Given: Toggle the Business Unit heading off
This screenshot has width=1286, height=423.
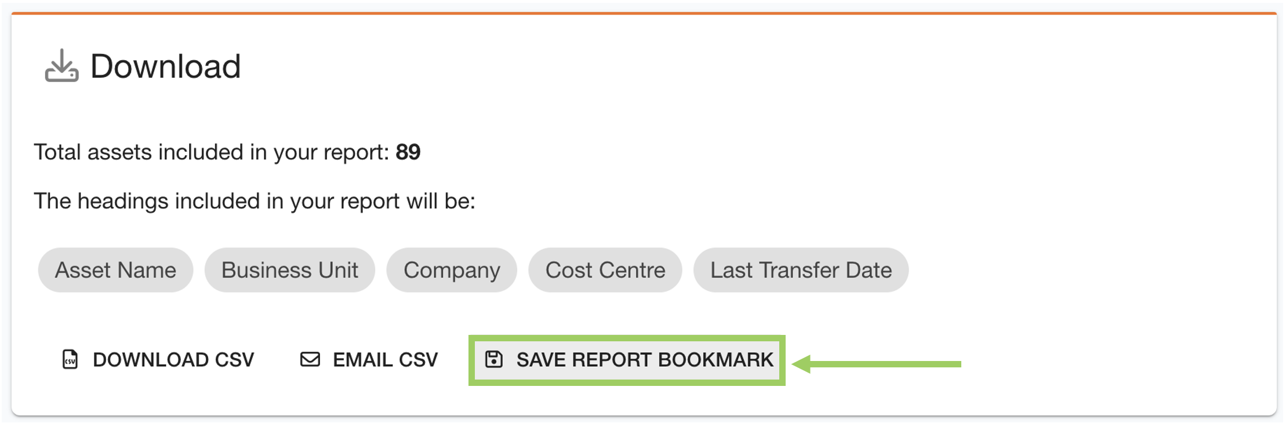Looking at the screenshot, I should coord(289,269).
